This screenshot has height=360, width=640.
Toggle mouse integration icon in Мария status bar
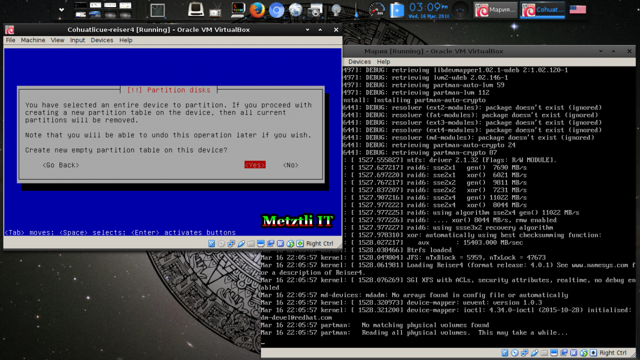583,353
